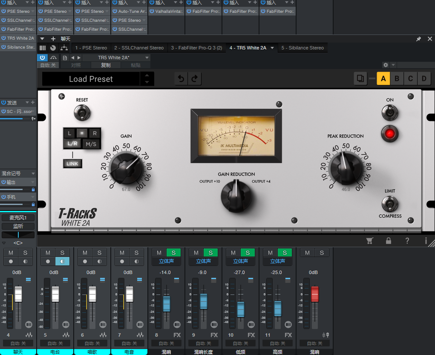Click the sidechain icon beside power button

coord(53,58)
